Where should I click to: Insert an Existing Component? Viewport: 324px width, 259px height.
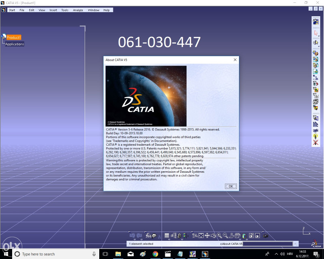(x=315, y=72)
